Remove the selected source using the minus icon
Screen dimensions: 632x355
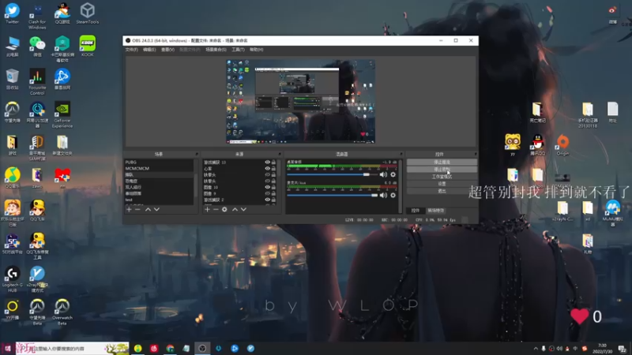pyautogui.click(x=216, y=209)
